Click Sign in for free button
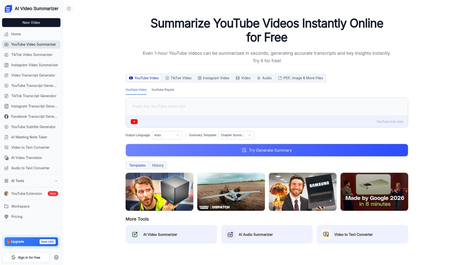Image resolution: width=471 pixels, height=265 pixels. [x=26, y=257]
